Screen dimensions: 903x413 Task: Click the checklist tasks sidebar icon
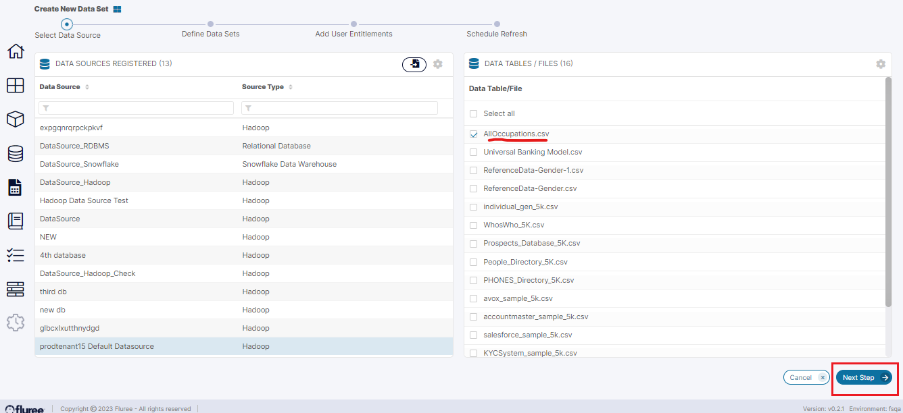15,255
